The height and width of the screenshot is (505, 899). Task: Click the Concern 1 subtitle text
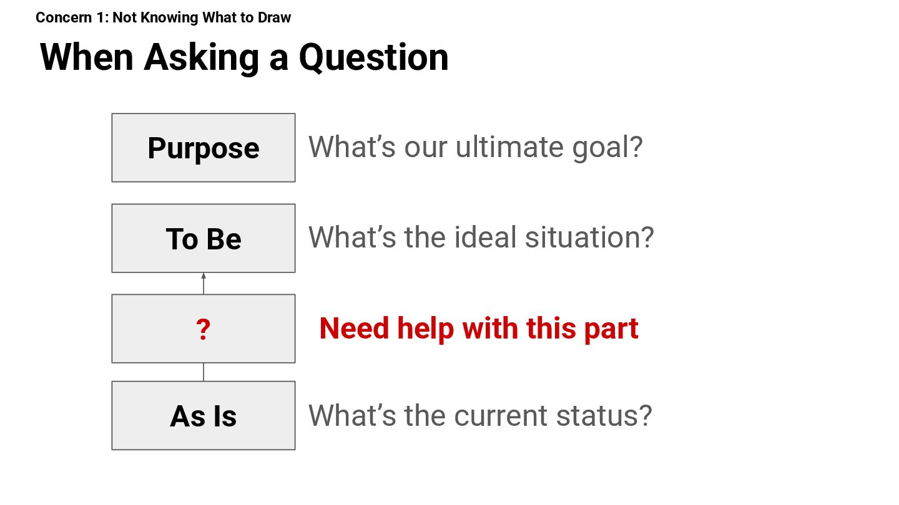point(164,17)
